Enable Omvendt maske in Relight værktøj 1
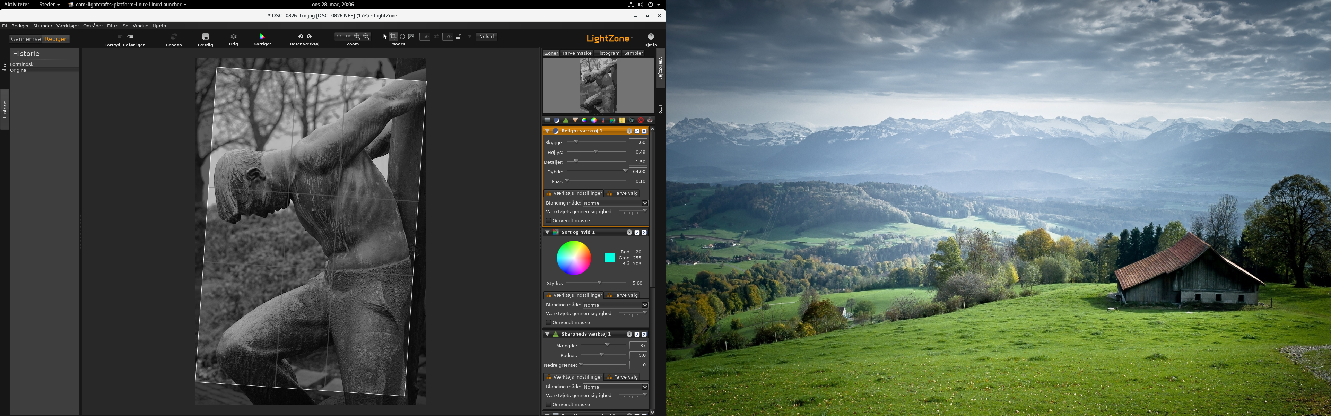The image size is (1331, 416). pos(549,221)
